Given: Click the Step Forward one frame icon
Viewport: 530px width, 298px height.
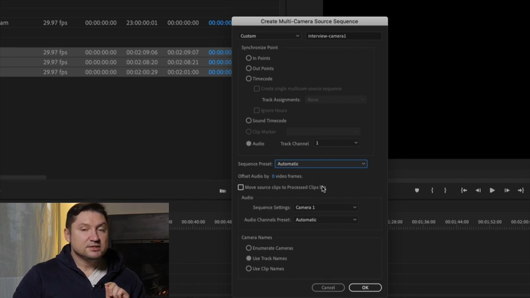Looking at the screenshot, I should 507,190.
